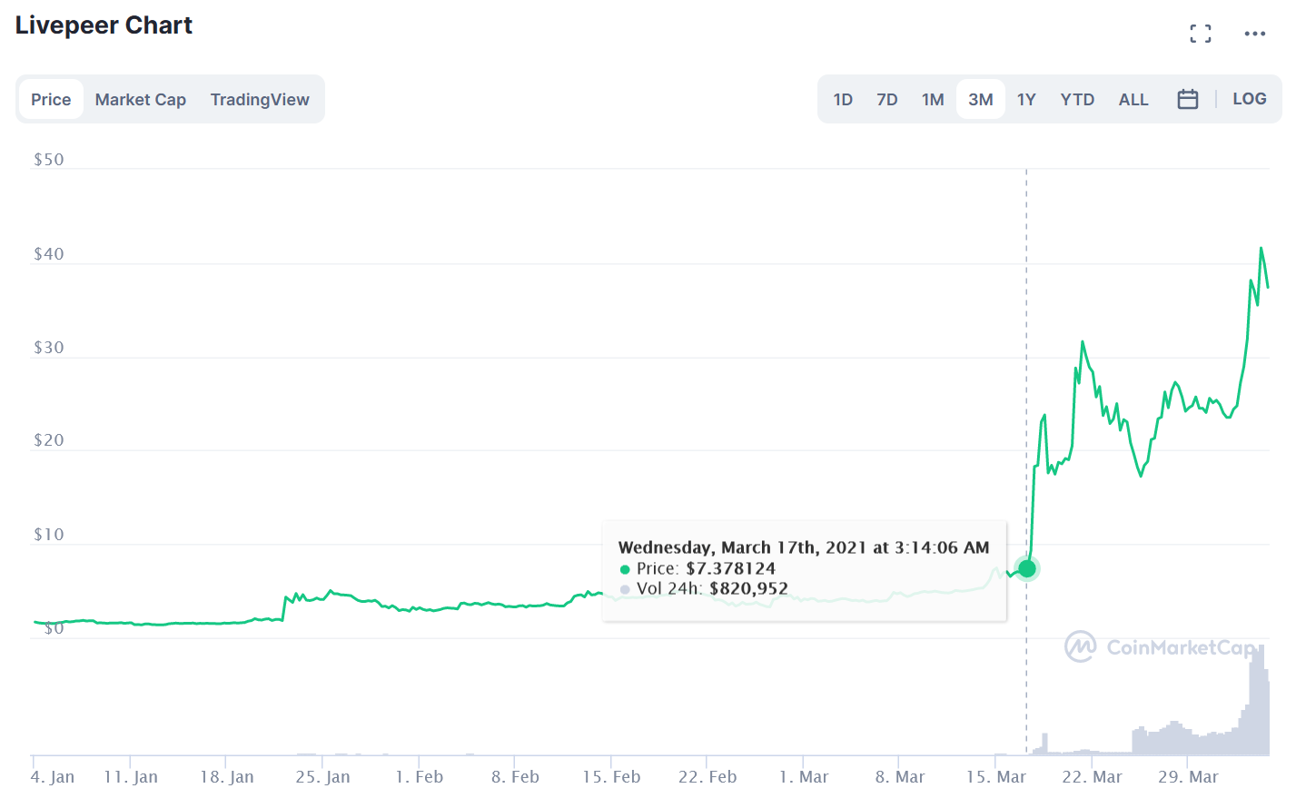Viewport: 1296px width, 808px height.
Task: Show ALL time price history
Action: (1133, 99)
